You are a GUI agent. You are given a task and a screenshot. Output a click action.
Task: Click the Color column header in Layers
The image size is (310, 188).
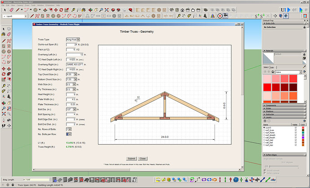(303, 124)
